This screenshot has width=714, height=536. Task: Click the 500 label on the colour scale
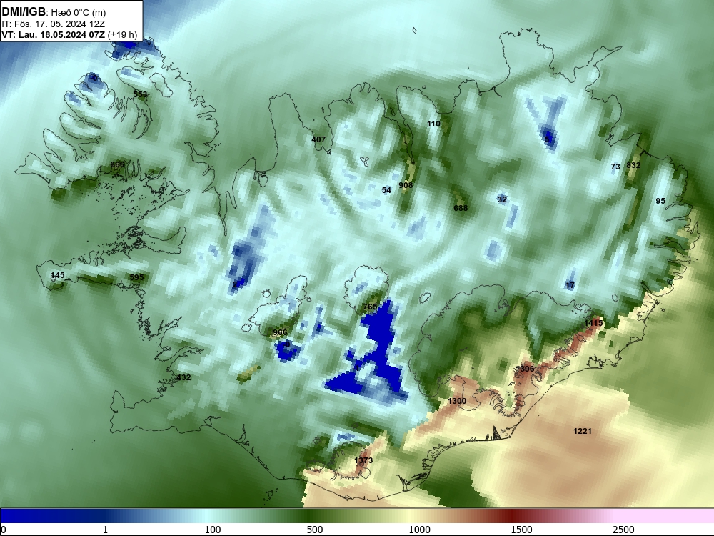(x=315, y=530)
